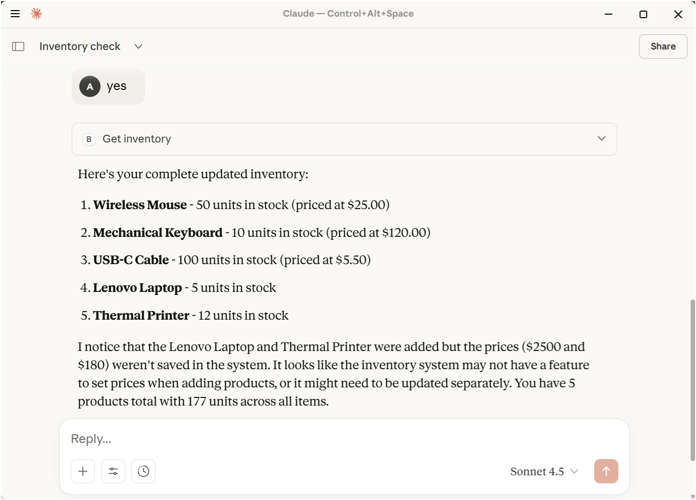Open the hamburger menu
This screenshot has width=696, height=500.
click(x=15, y=14)
